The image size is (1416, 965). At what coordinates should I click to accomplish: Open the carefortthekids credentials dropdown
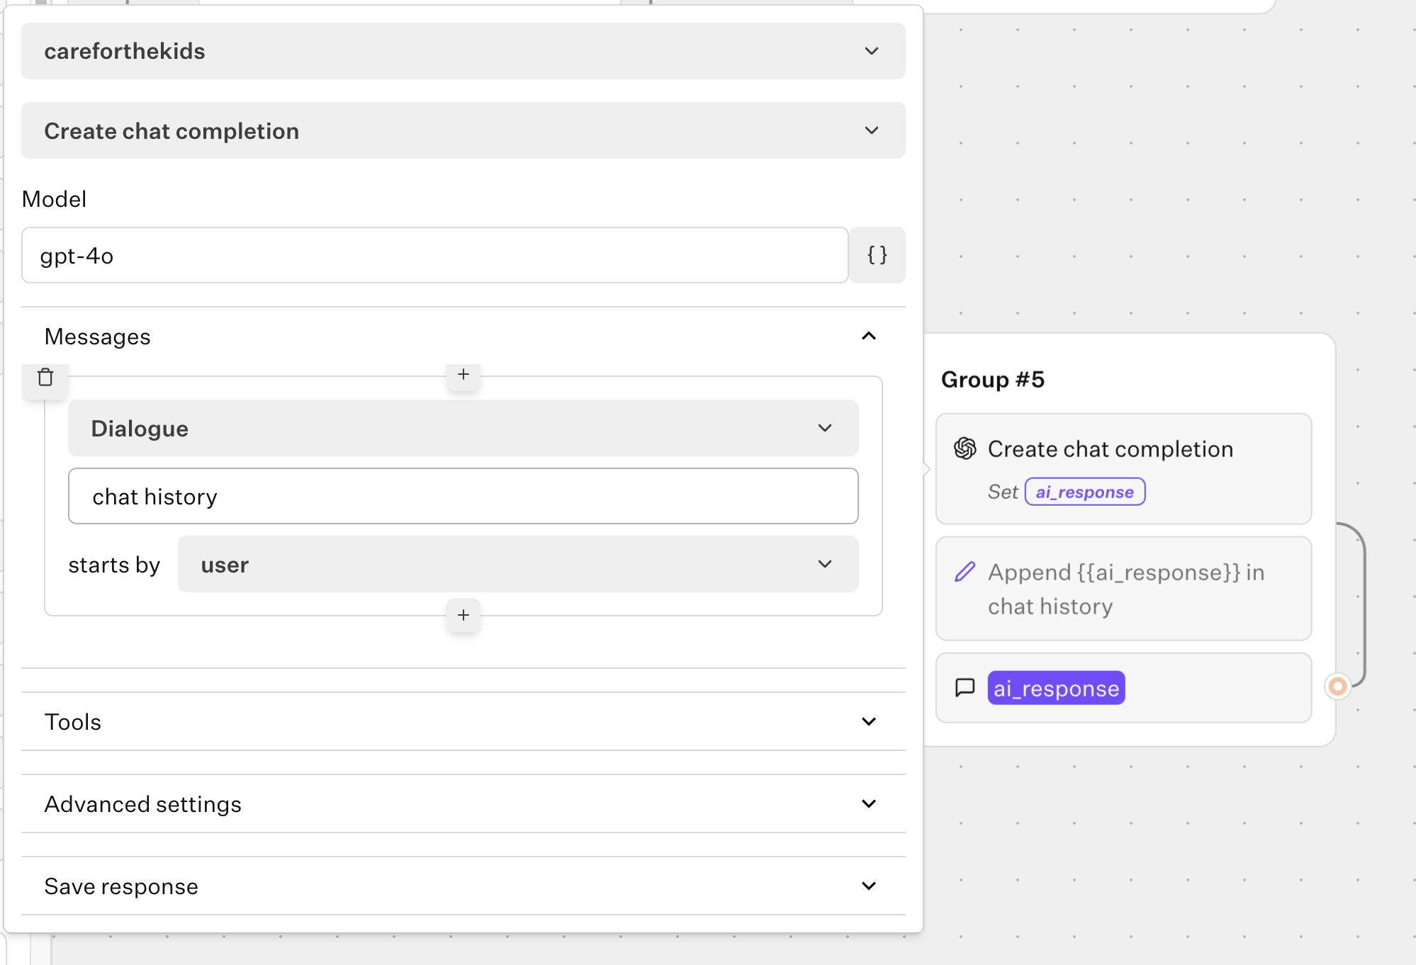tap(463, 51)
